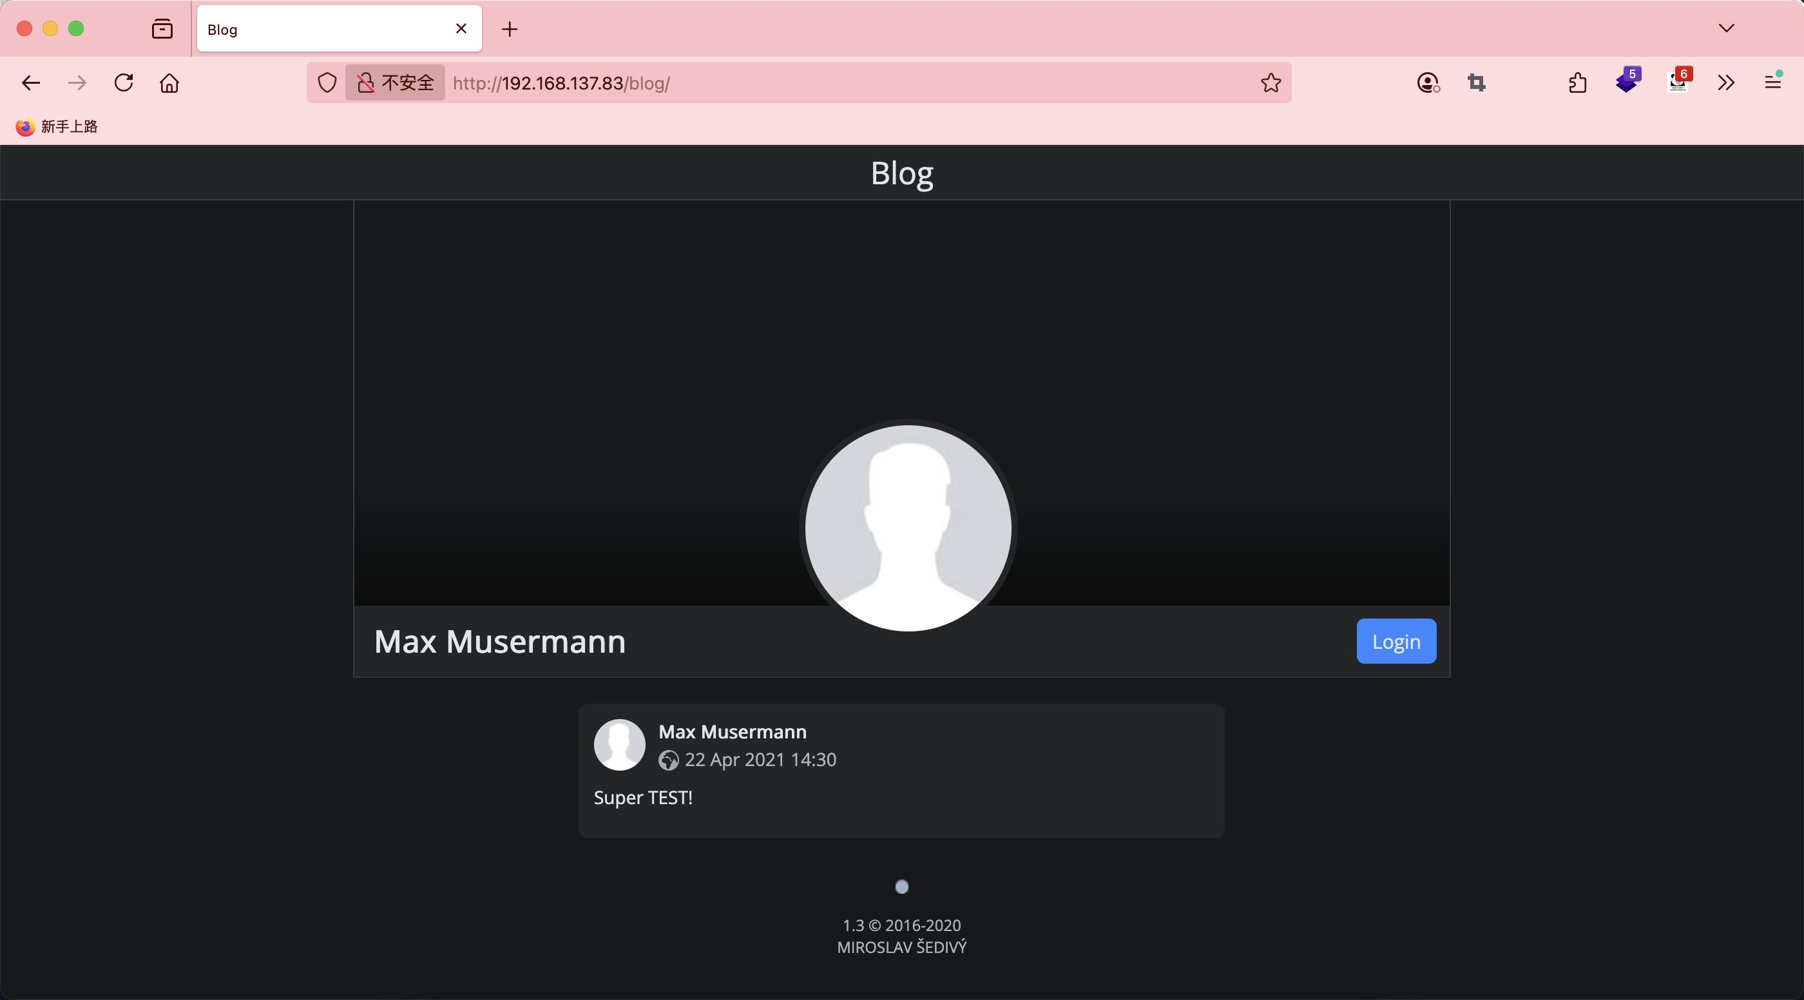The image size is (1804, 1000).
Task: Open the Firefox hamburger application menu
Action: (1772, 82)
